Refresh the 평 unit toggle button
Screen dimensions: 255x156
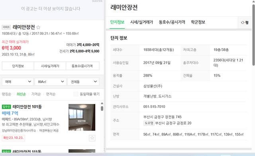245,23
